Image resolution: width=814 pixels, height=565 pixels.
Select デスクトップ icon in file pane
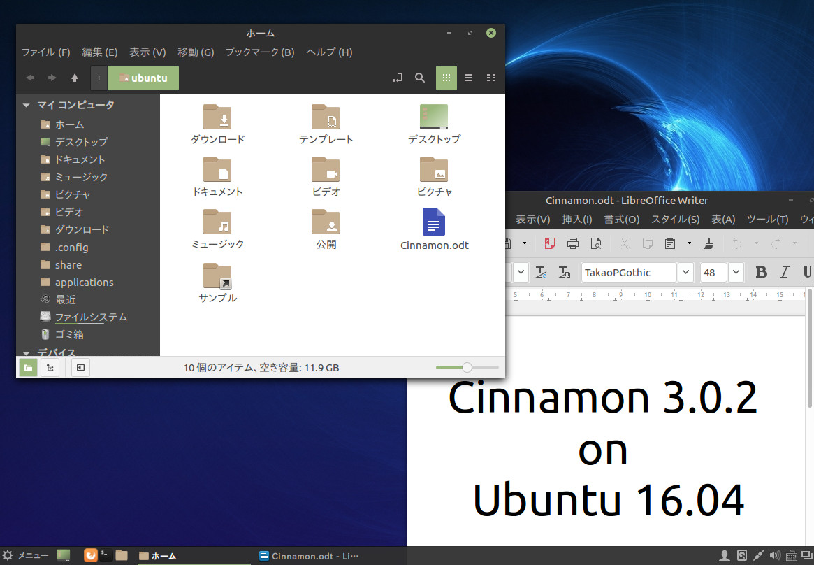pos(434,117)
